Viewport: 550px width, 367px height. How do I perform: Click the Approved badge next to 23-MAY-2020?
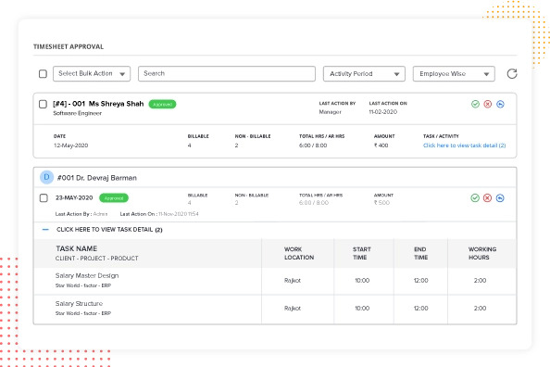(114, 198)
